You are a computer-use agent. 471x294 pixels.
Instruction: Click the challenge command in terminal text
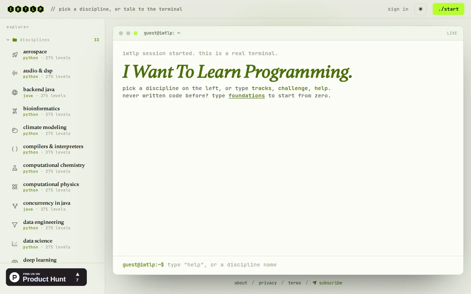click(293, 88)
